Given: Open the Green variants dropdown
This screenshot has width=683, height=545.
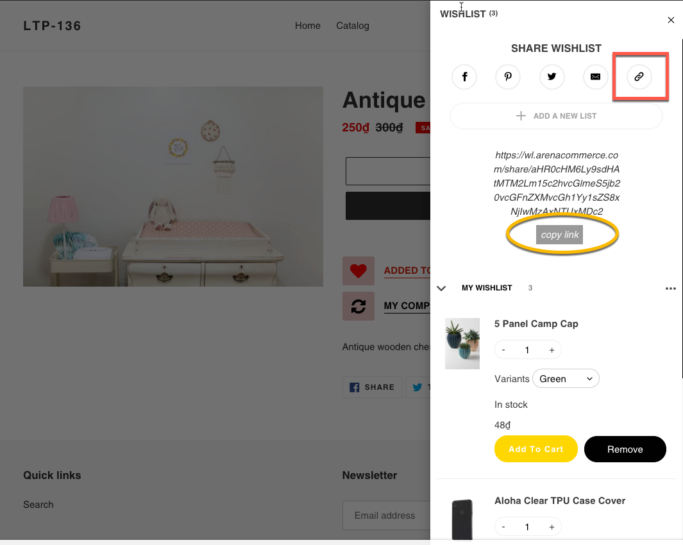Looking at the screenshot, I should click(566, 378).
